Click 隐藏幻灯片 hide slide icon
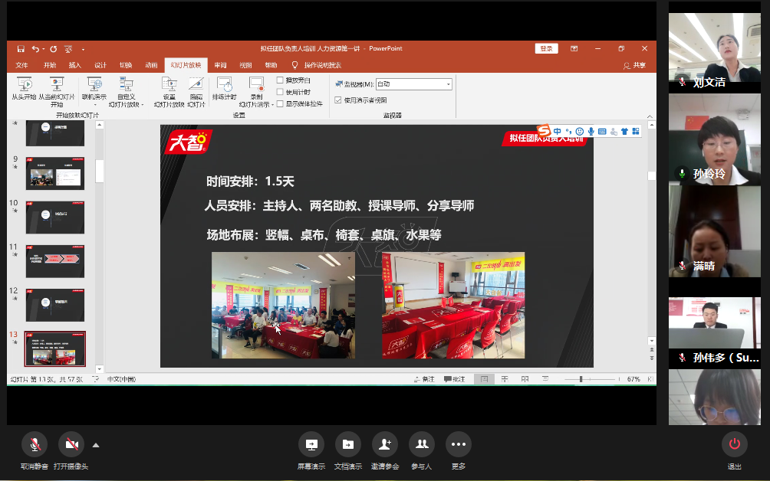 [196, 84]
